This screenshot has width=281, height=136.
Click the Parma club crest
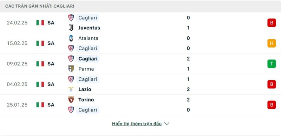pyautogui.click(x=71, y=69)
